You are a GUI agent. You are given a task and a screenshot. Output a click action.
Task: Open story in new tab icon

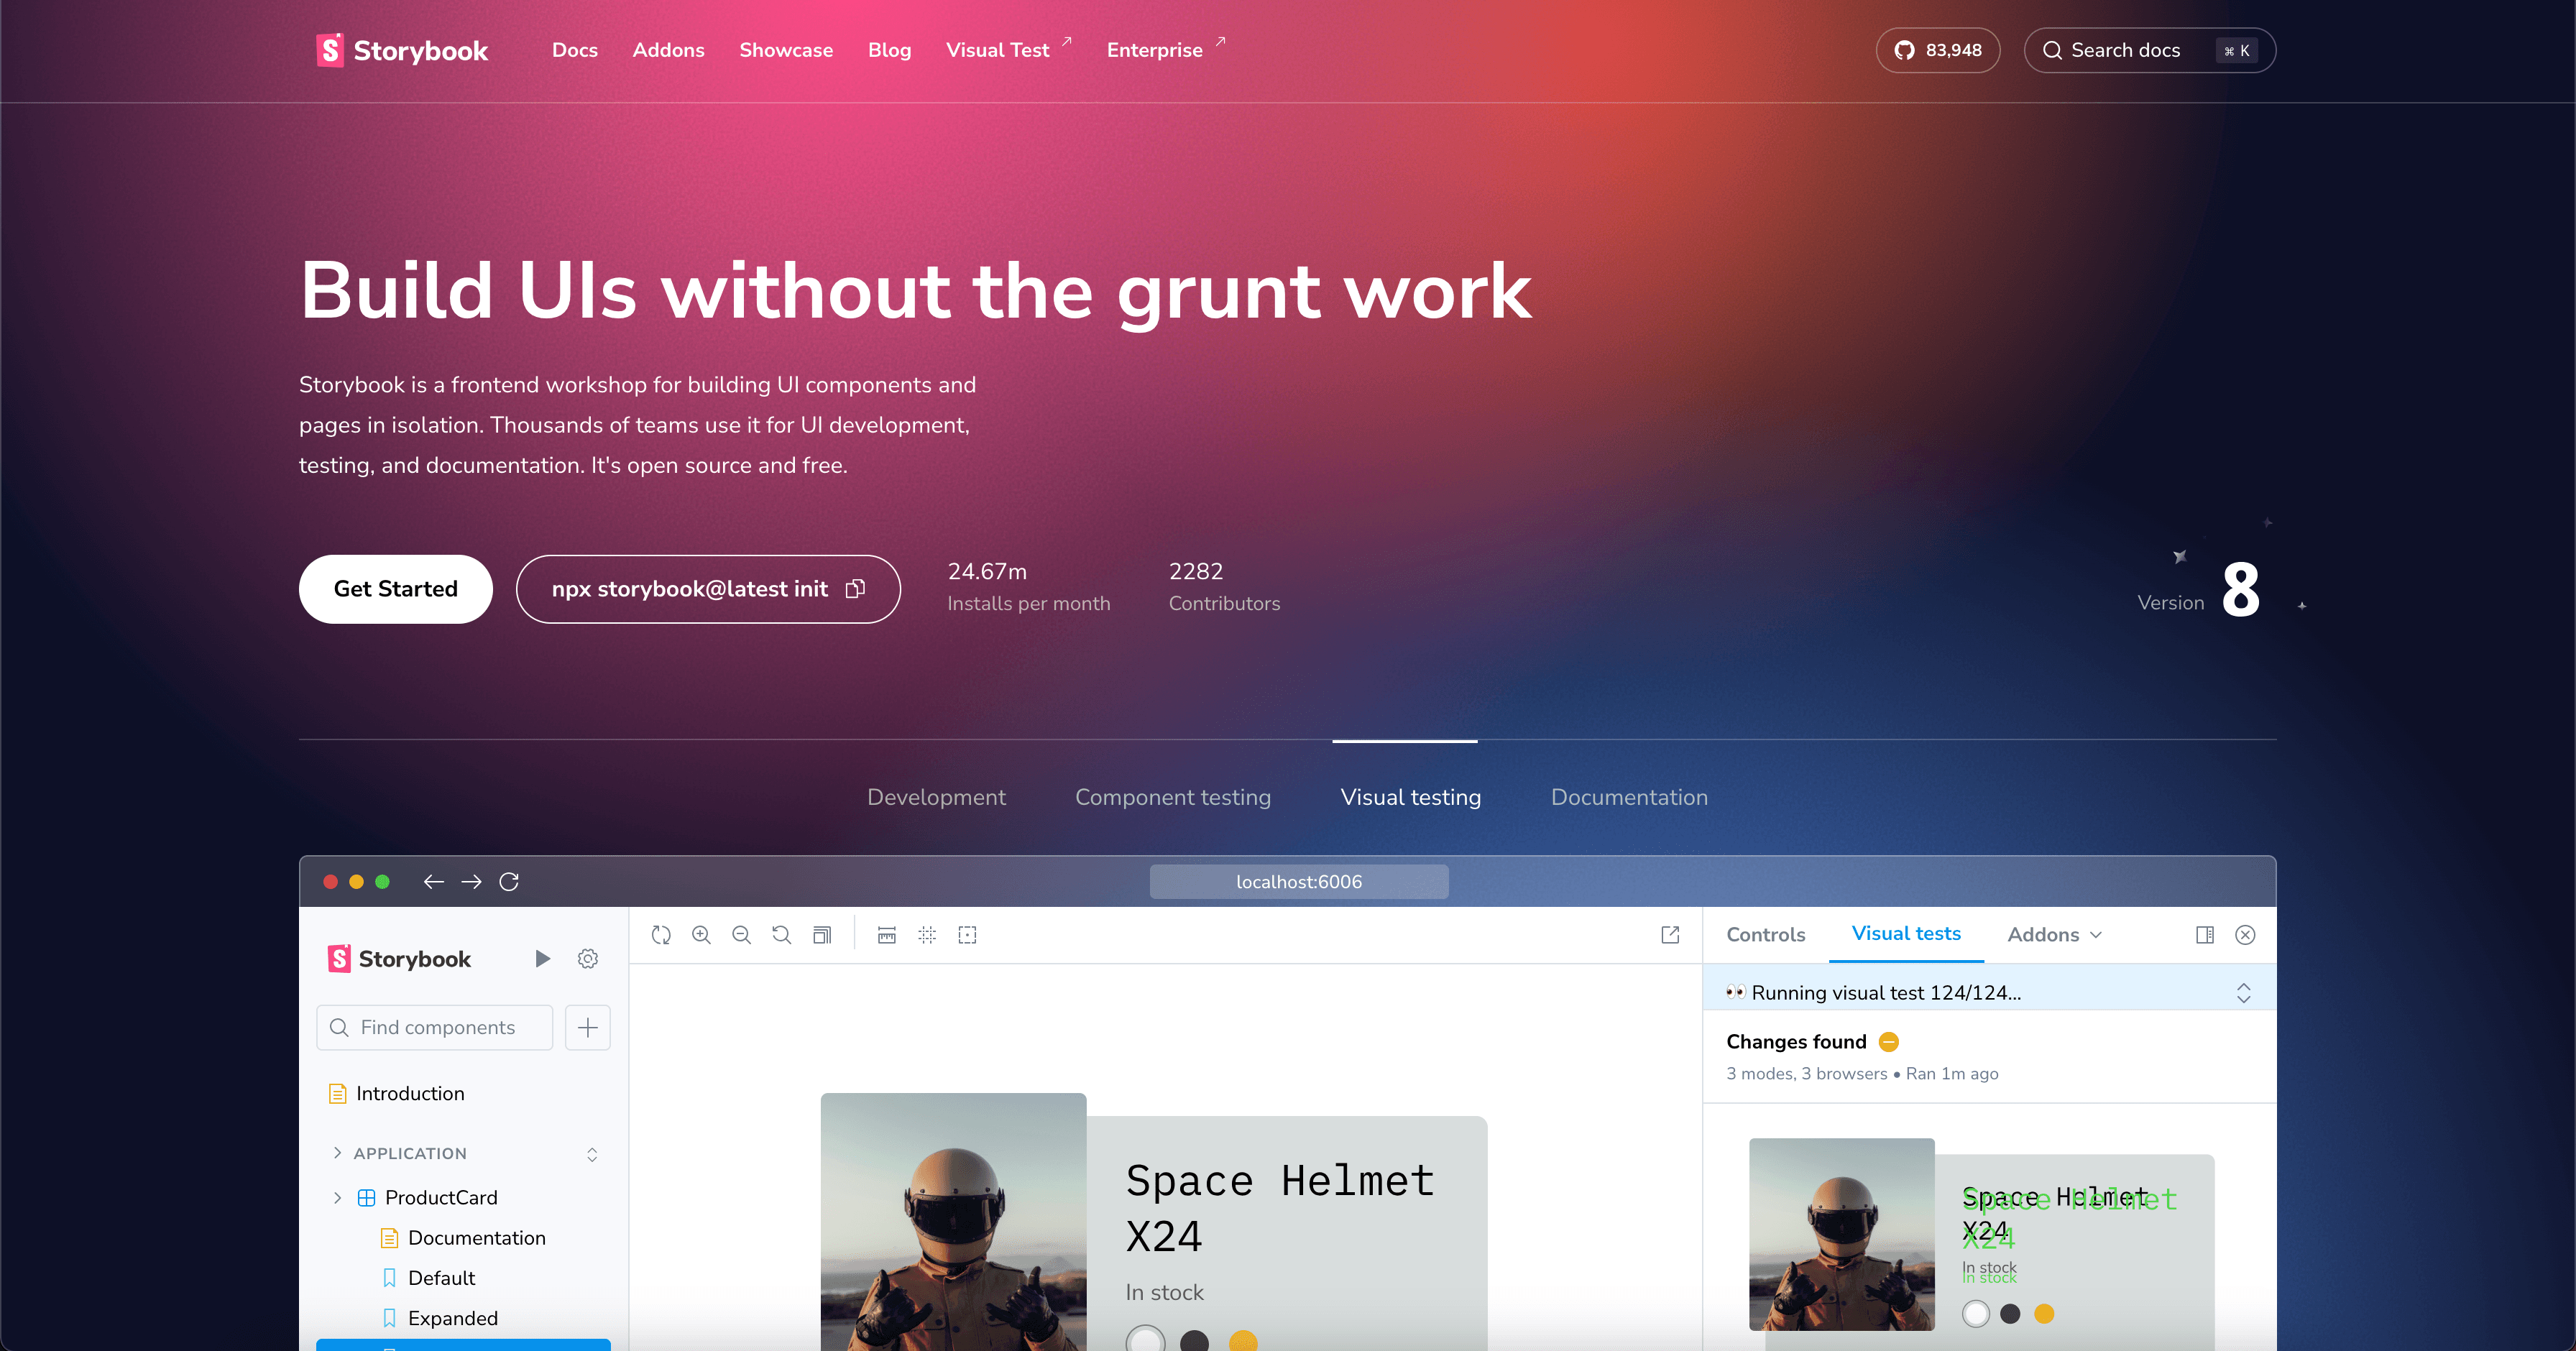tap(1670, 935)
